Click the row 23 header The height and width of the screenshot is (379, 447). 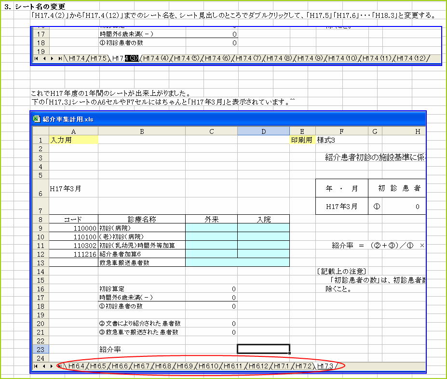40,349
